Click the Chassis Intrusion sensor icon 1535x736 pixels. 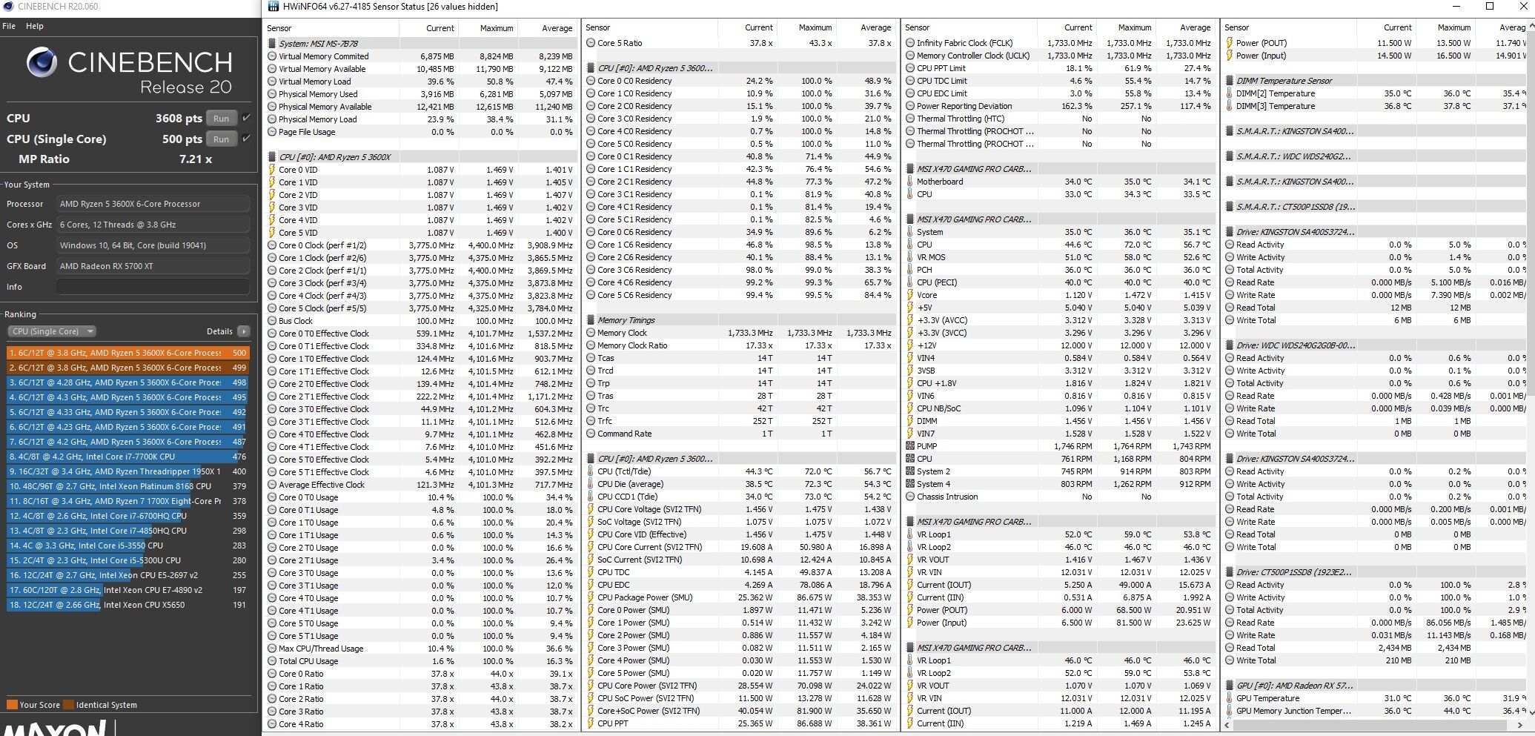point(910,497)
